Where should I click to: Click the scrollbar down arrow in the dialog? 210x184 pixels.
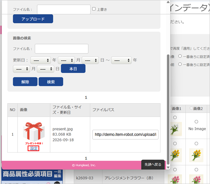pyautogui.click(x=168, y=167)
